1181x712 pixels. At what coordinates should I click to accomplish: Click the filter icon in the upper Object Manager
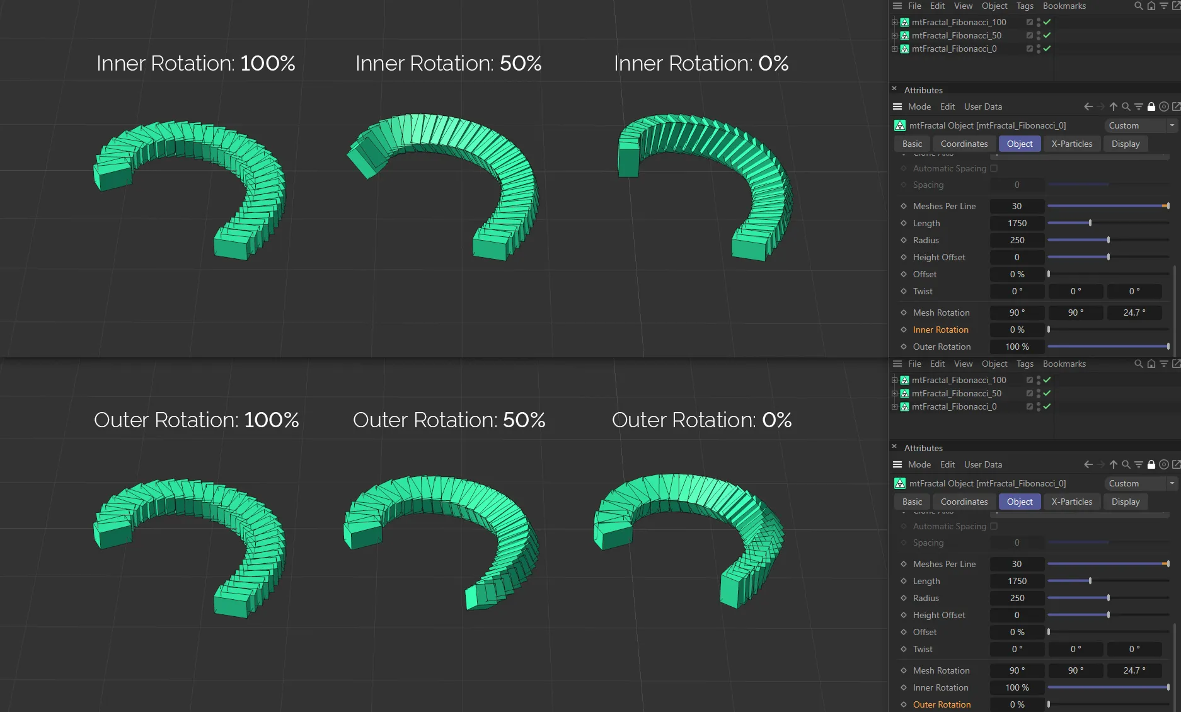pyautogui.click(x=1163, y=6)
